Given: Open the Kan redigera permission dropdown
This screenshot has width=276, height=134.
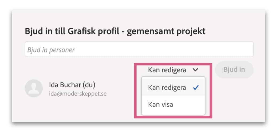Looking at the screenshot, I should point(173,70).
